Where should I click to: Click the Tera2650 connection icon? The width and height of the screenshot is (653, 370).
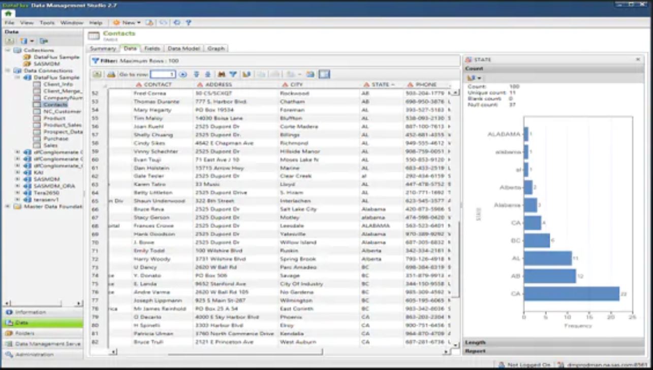click(27, 193)
